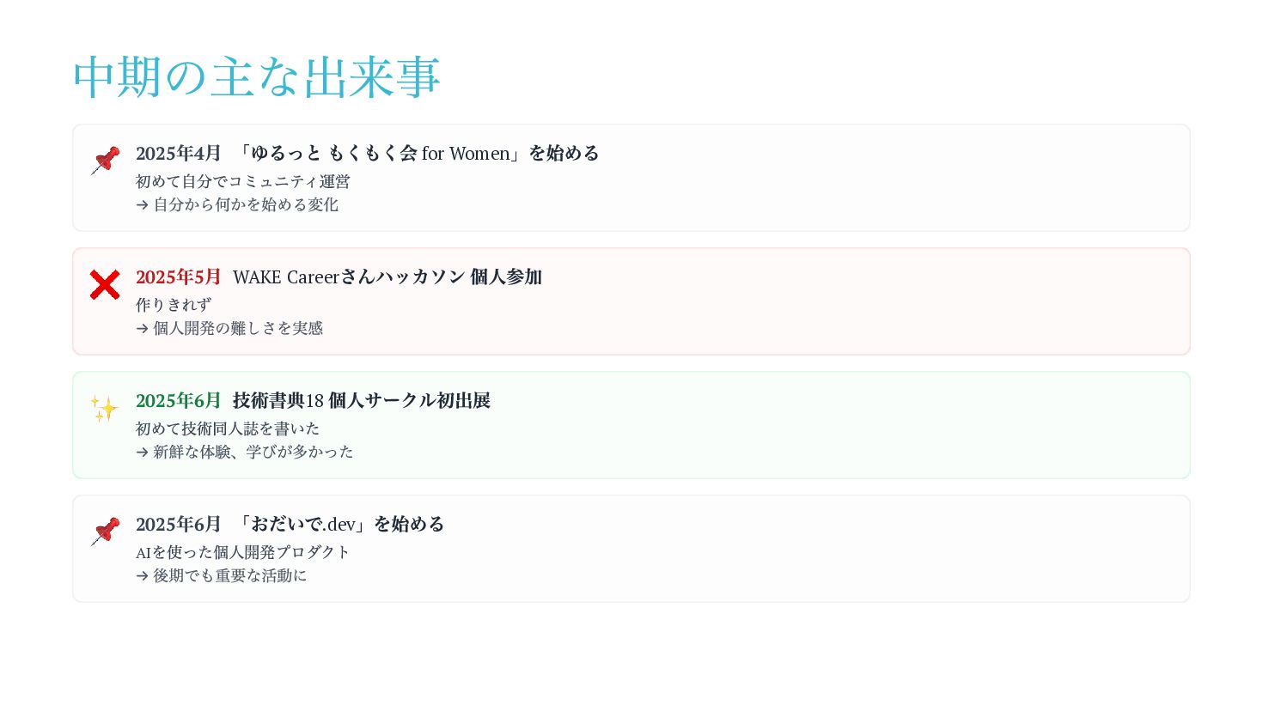Click the line 後期でも重要な活動に
The height and width of the screenshot is (711, 1263).
coord(222,575)
